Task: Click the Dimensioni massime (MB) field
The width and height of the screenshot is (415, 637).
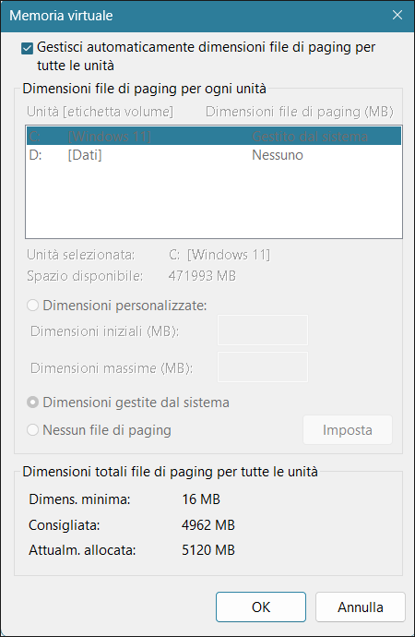Action: 263,367
